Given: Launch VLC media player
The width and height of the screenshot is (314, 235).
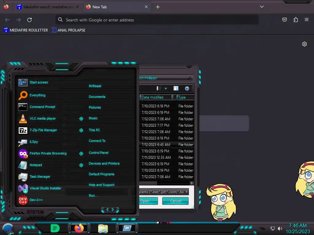Looking at the screenshot, I should pos(37,118).
